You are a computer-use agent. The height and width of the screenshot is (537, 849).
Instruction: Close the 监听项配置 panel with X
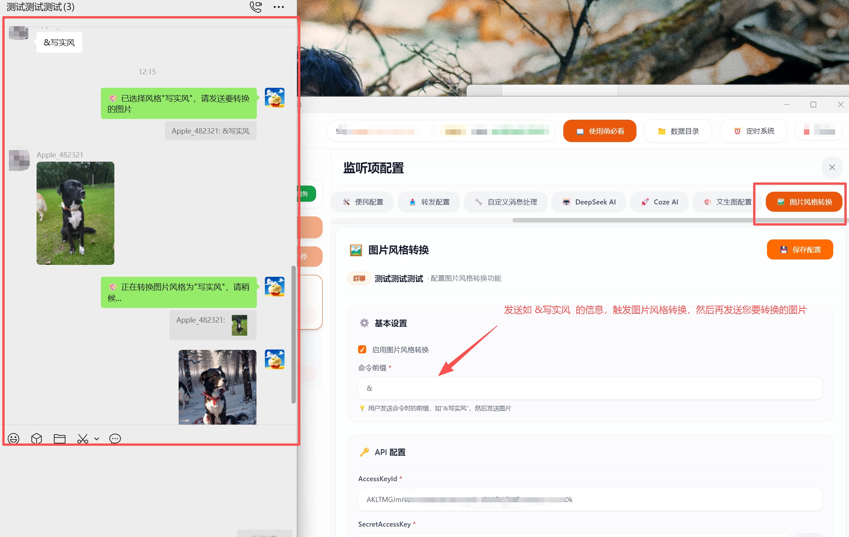832,167
